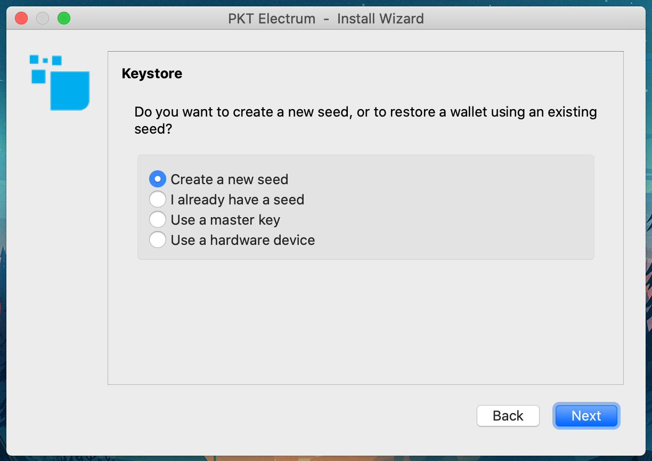Screen dimensions: 652x461
Task: Click the PKT Electrum logo icon
Action: click(60, 83)
